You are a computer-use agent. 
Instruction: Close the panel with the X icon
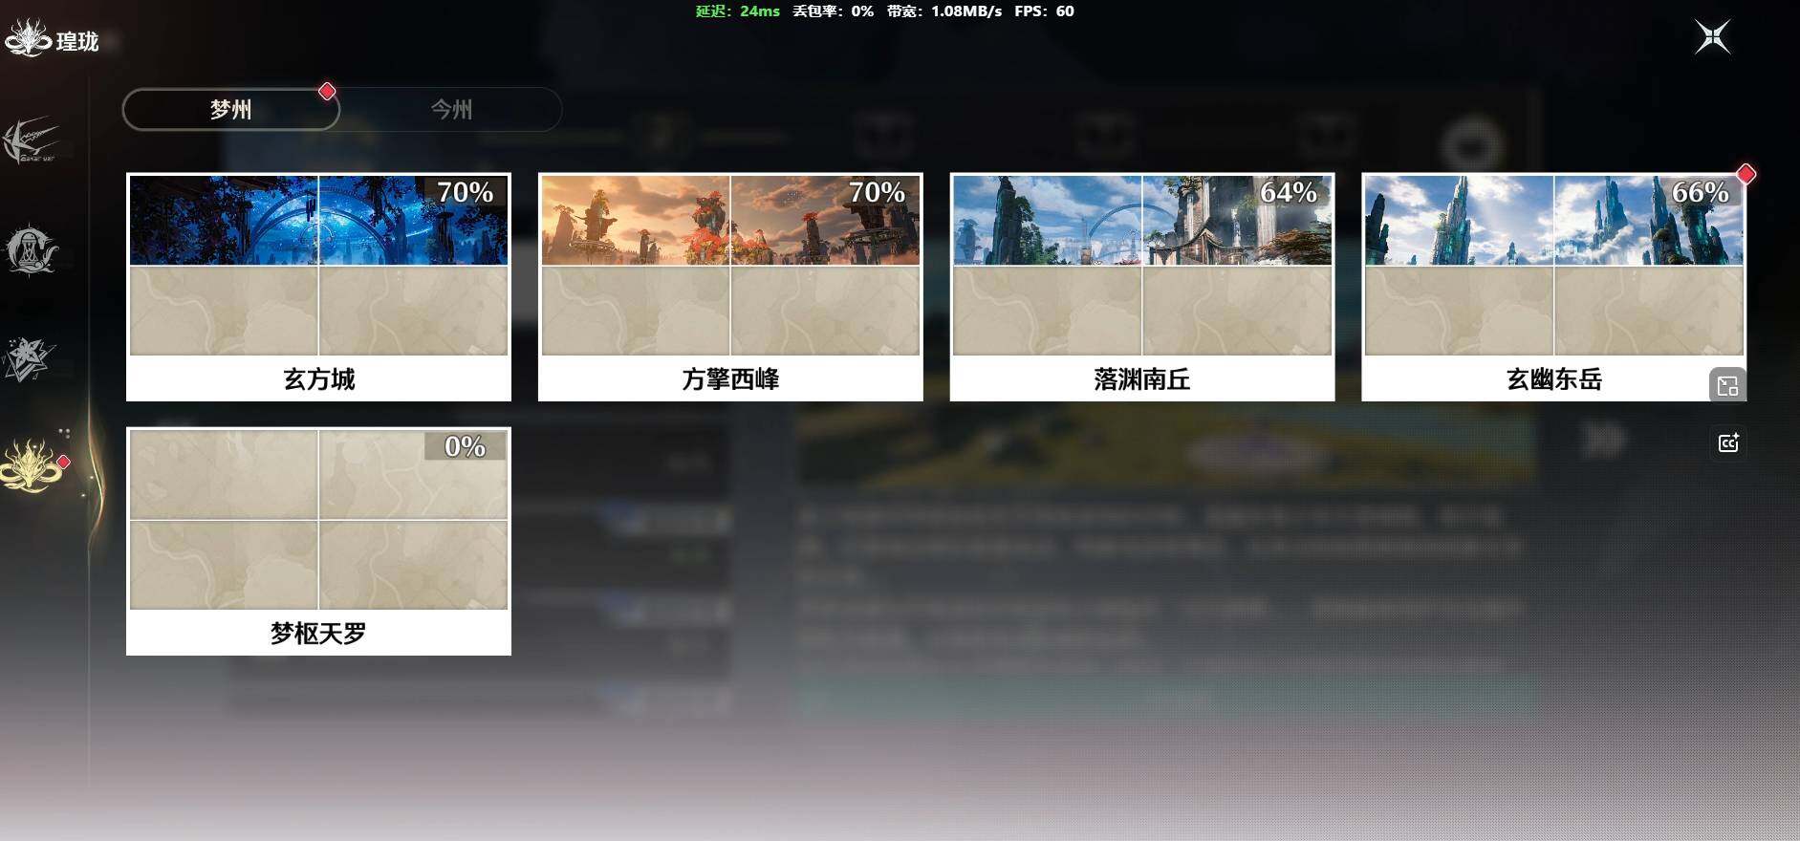coord(1712,37)
